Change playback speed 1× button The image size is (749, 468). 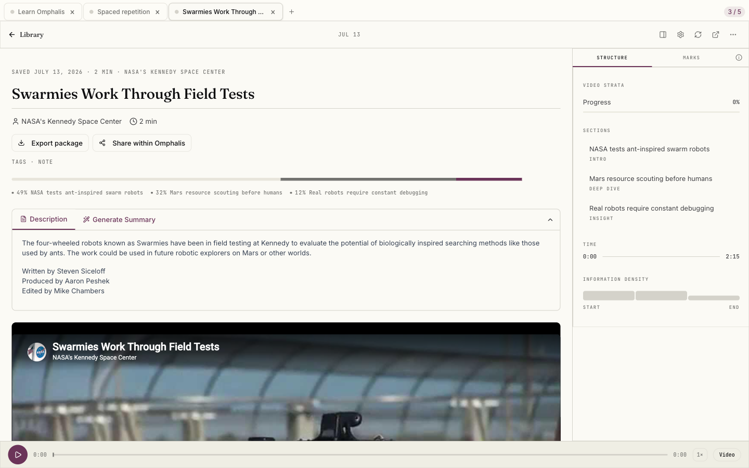pyautogui.click(x=700, y=455)
